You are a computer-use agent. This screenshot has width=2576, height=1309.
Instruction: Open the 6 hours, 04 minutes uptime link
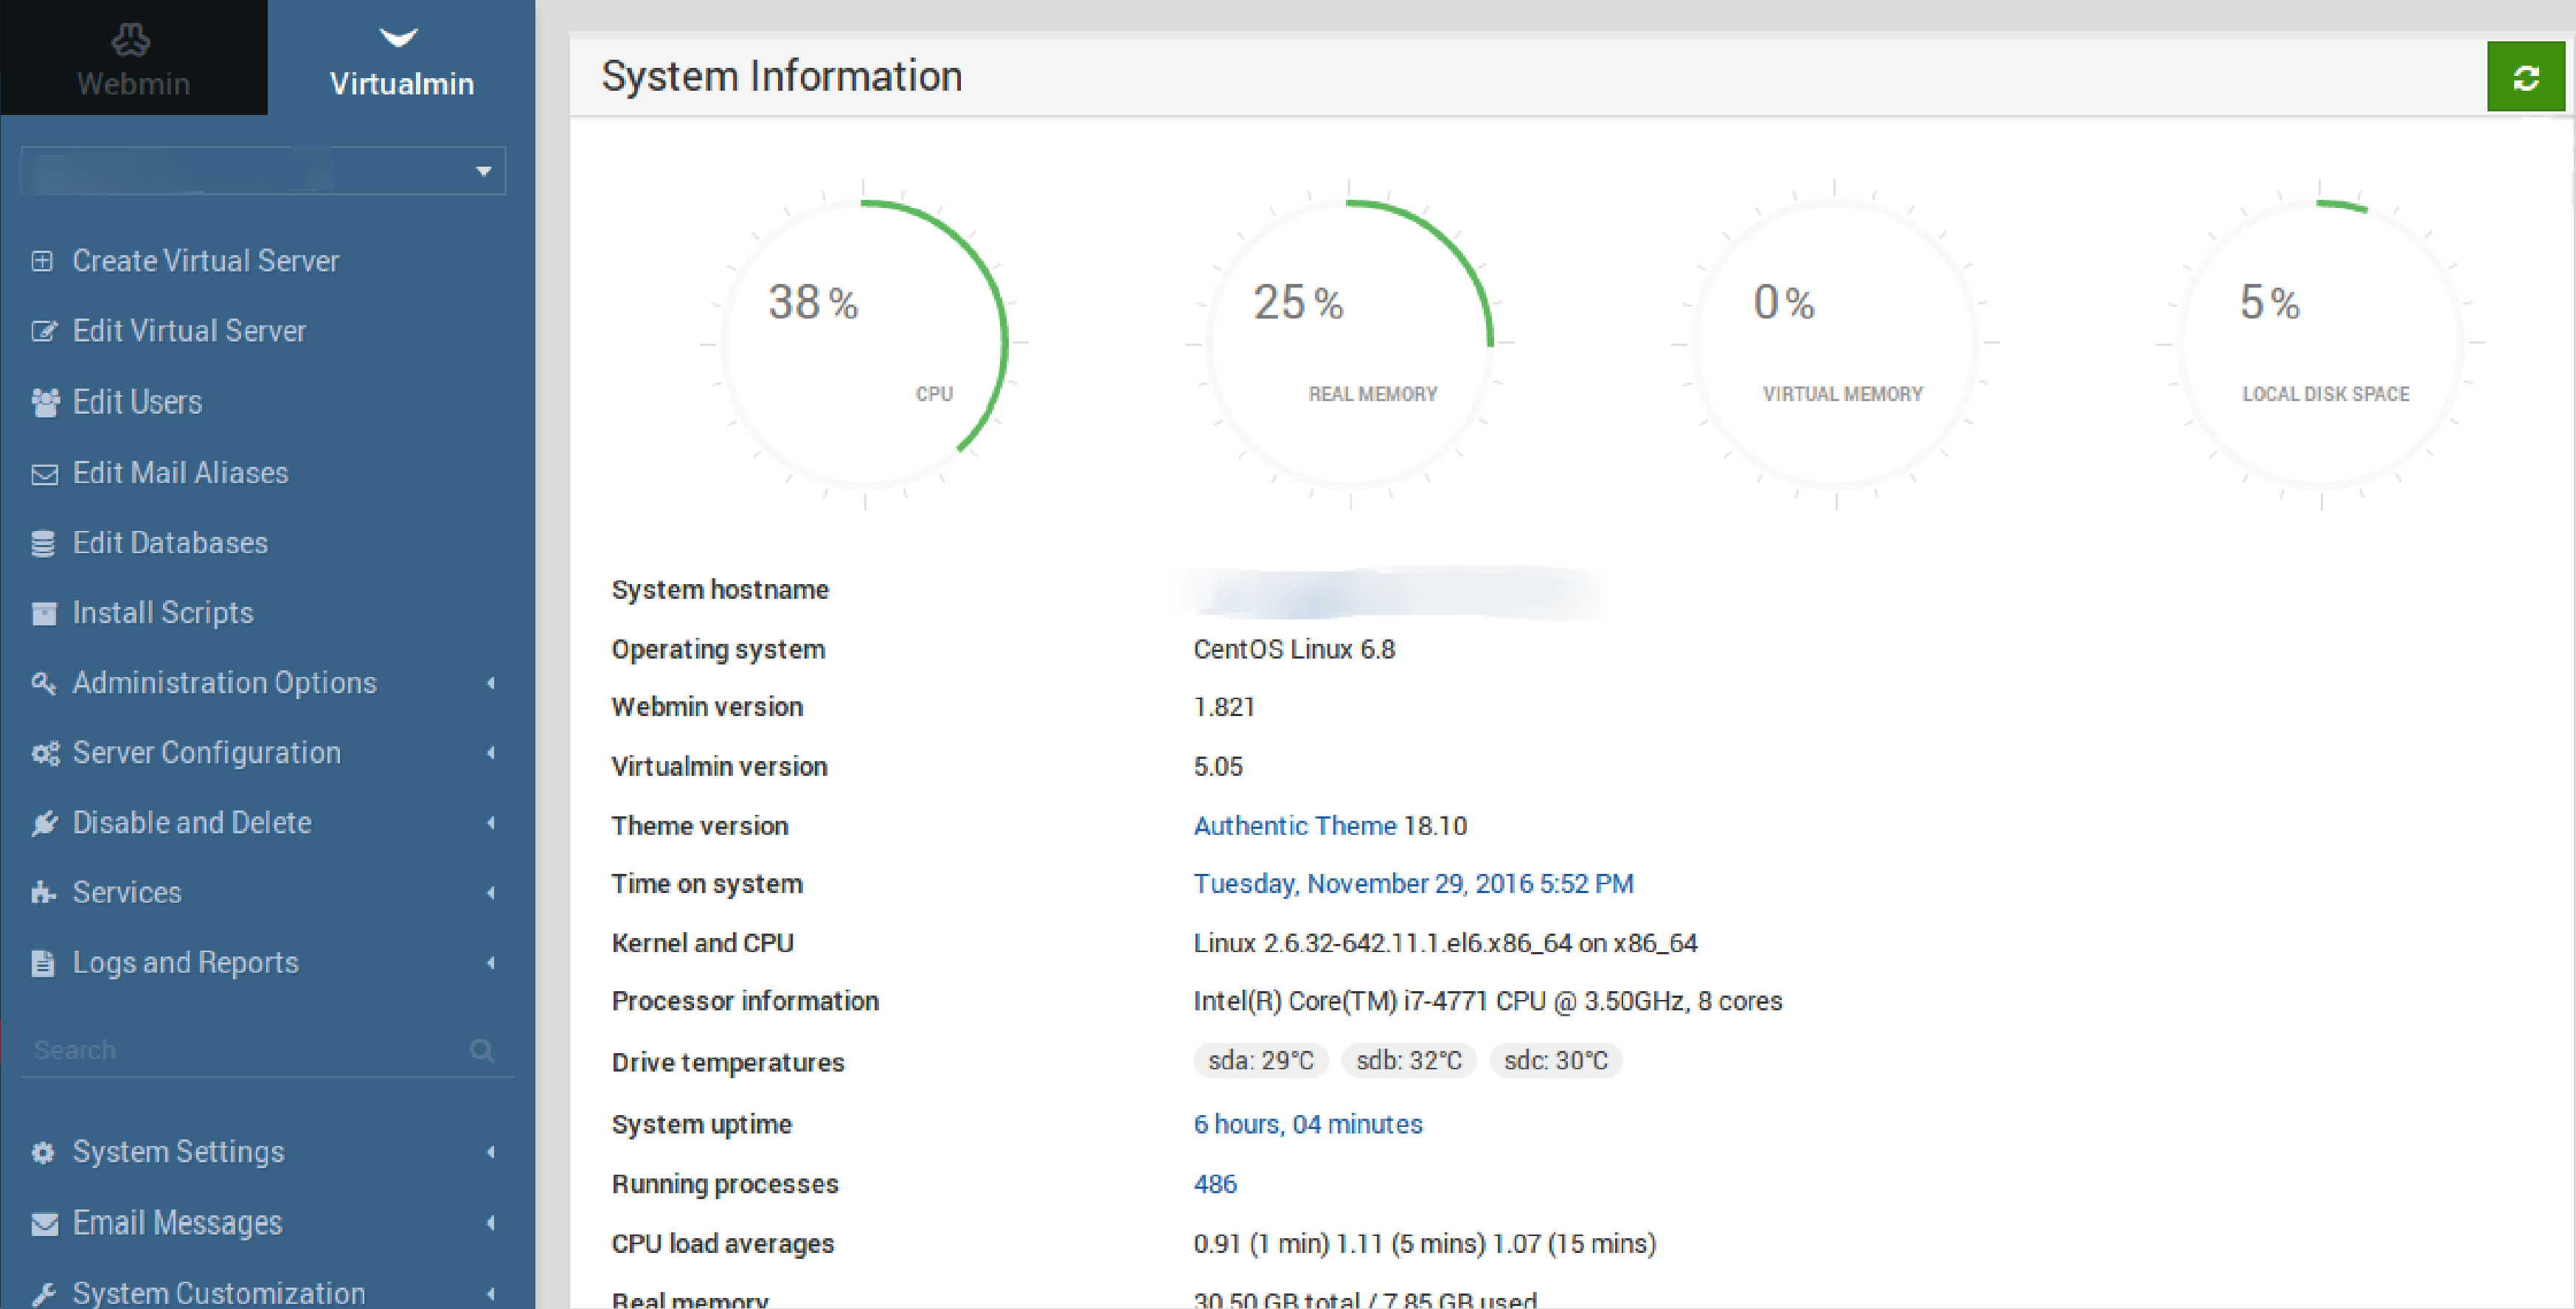[x=1307, y=1124]
